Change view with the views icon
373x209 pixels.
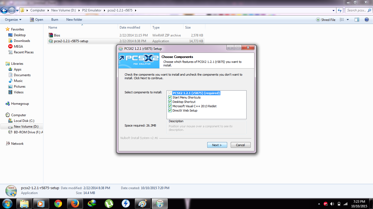coord(342,20)
